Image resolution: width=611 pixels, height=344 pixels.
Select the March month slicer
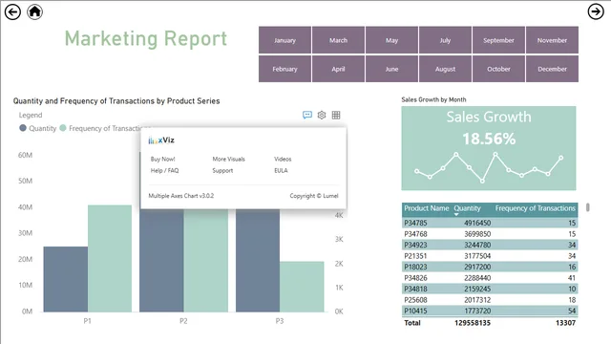(x=338, y=40)
